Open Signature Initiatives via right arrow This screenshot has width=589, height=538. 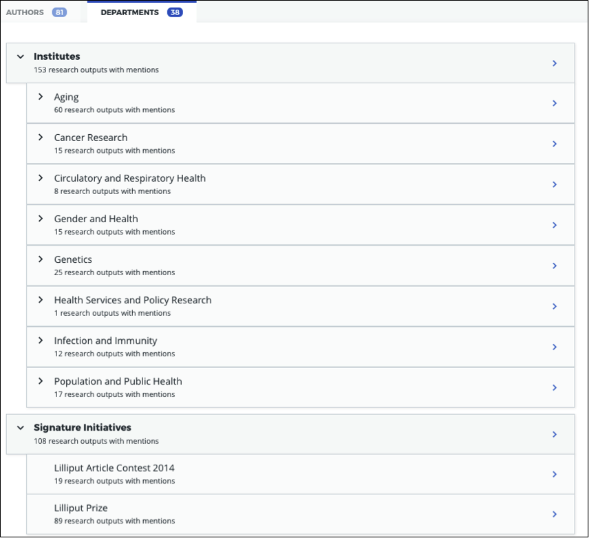(x=555, y=434)
